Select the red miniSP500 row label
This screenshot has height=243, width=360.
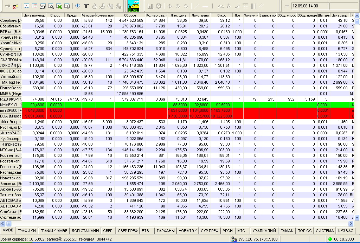[x=11, y=110]
